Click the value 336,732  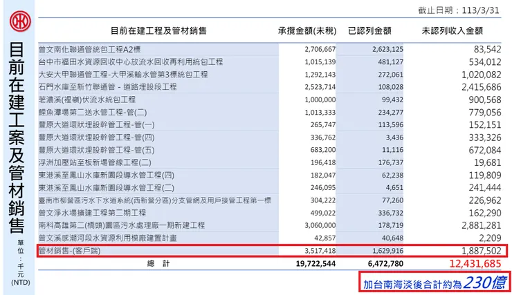pyautogui.click(x=390, y=213)
